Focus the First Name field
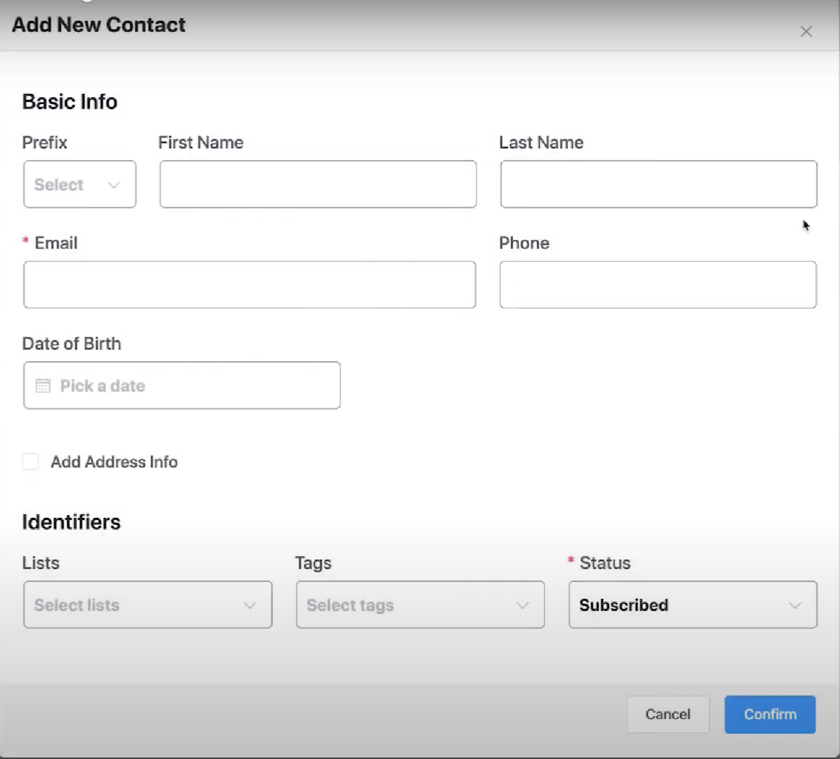Image resolution: width=840 pixels, height=759 pixels. (318, 184)
